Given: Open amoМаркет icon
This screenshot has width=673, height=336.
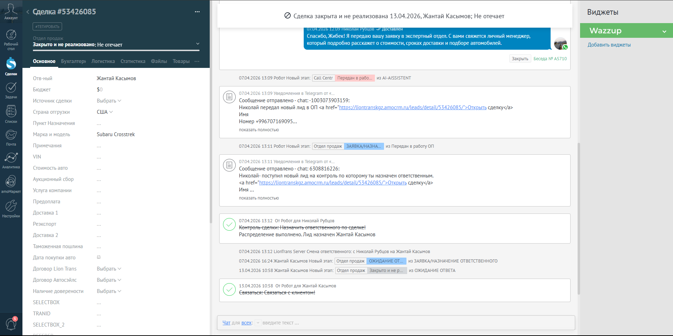Looking at the screenshot, I should pos(11,184).
